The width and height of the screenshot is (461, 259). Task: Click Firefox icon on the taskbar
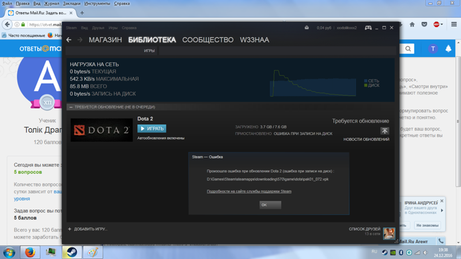pos(30,253)
